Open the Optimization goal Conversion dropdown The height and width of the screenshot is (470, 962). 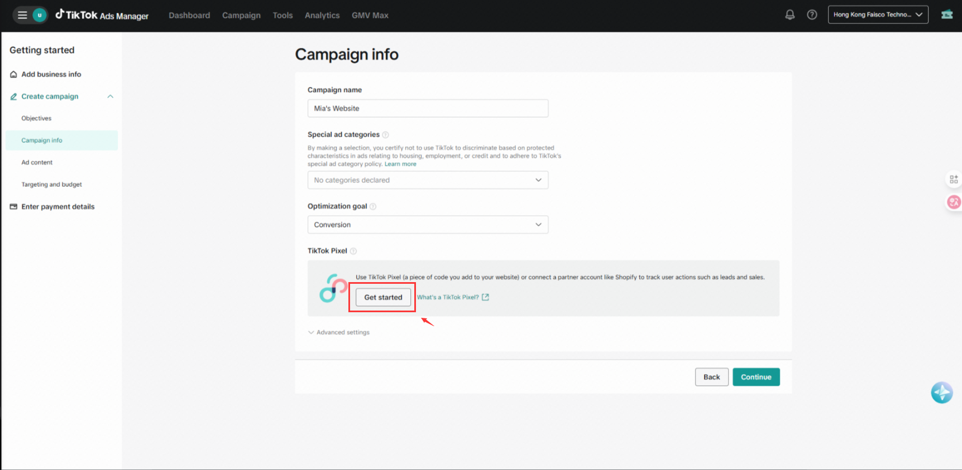428,225
